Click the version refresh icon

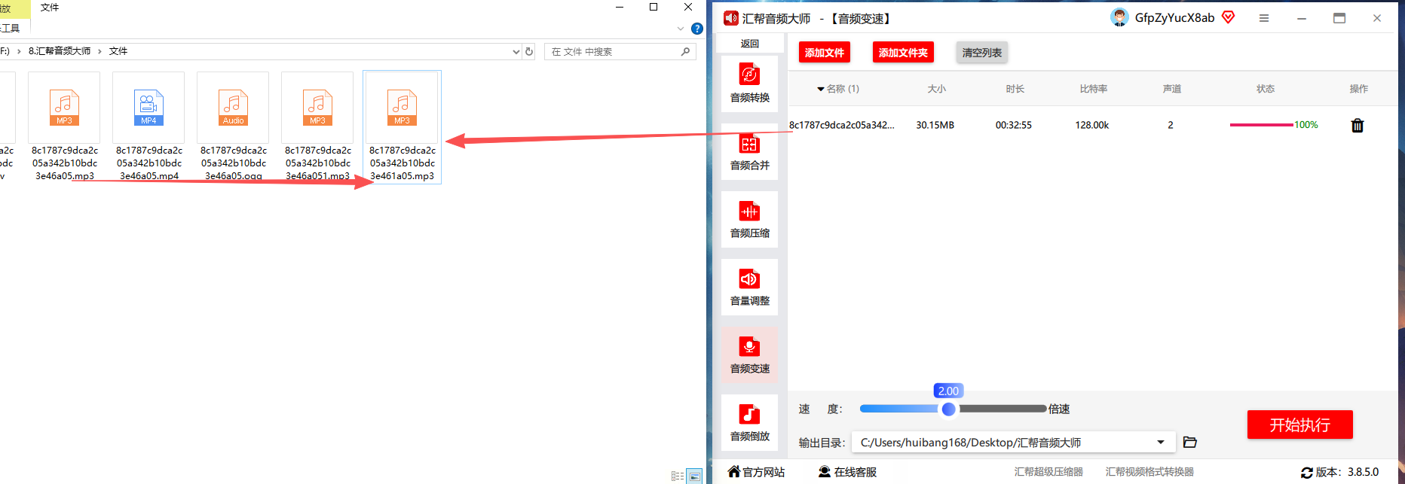[x=1307, y=473]
